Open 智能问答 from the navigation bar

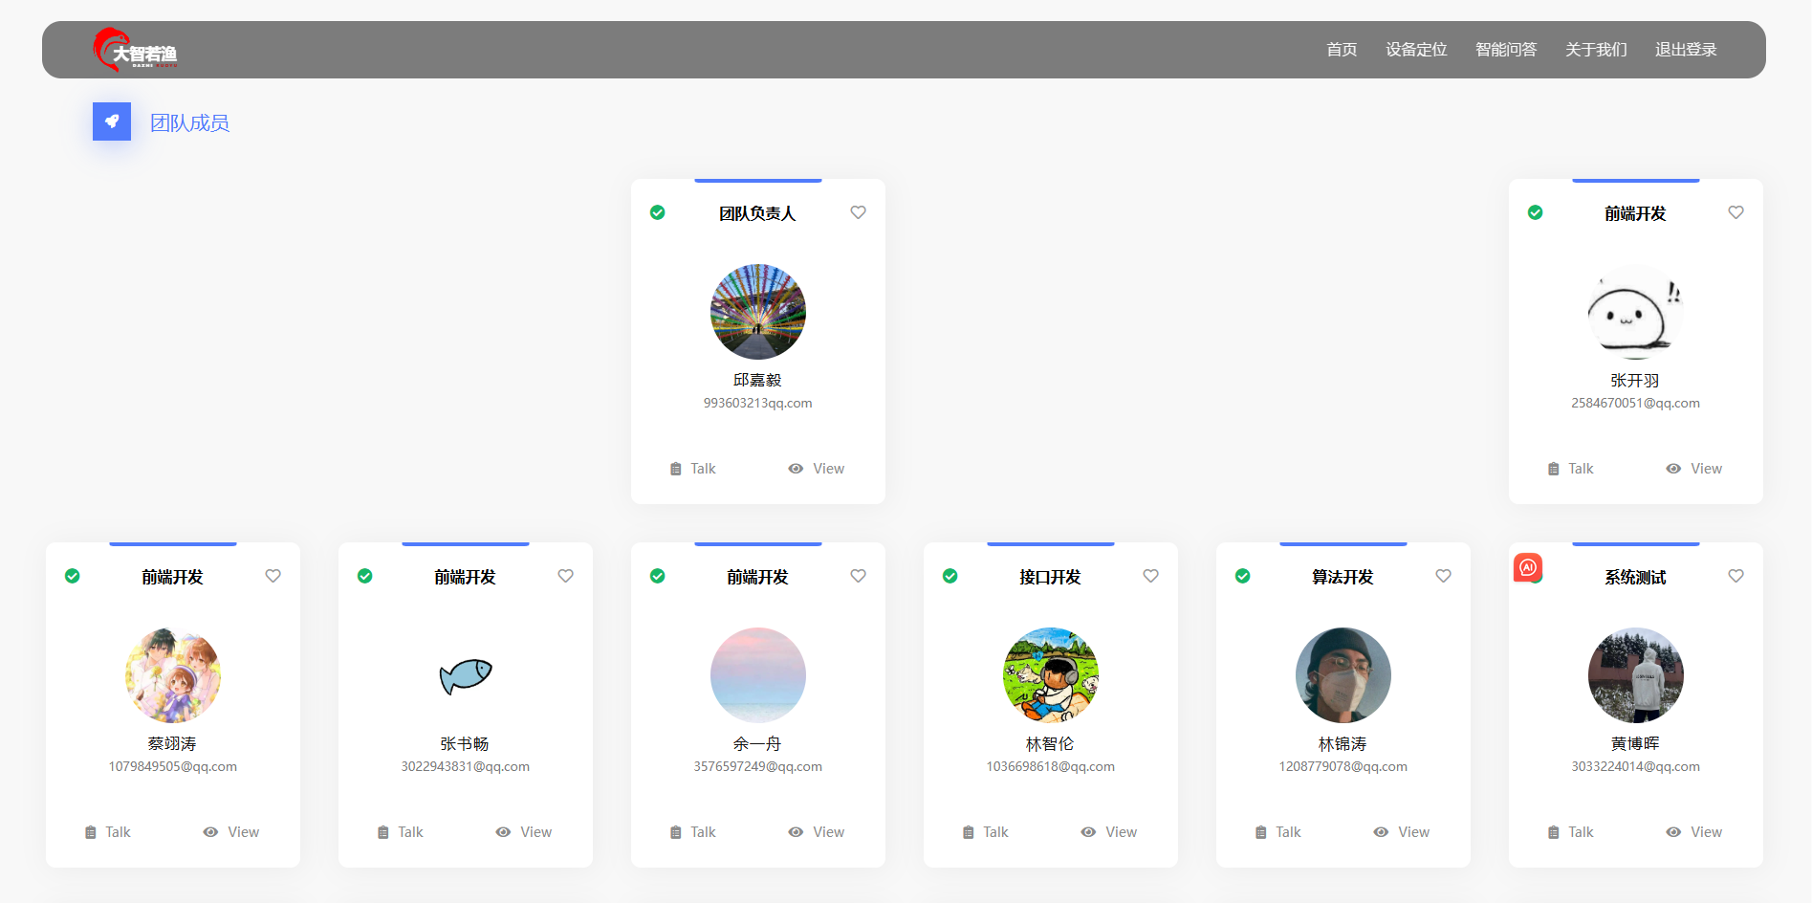(x=1506, y=50)
